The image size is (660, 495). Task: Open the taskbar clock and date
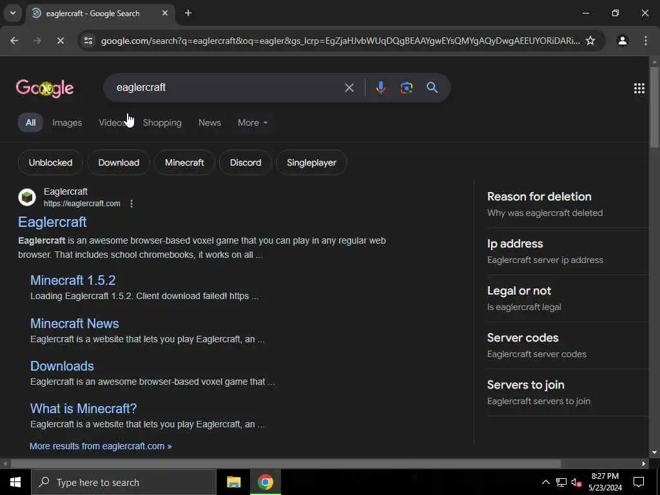[x=605, y=482]
